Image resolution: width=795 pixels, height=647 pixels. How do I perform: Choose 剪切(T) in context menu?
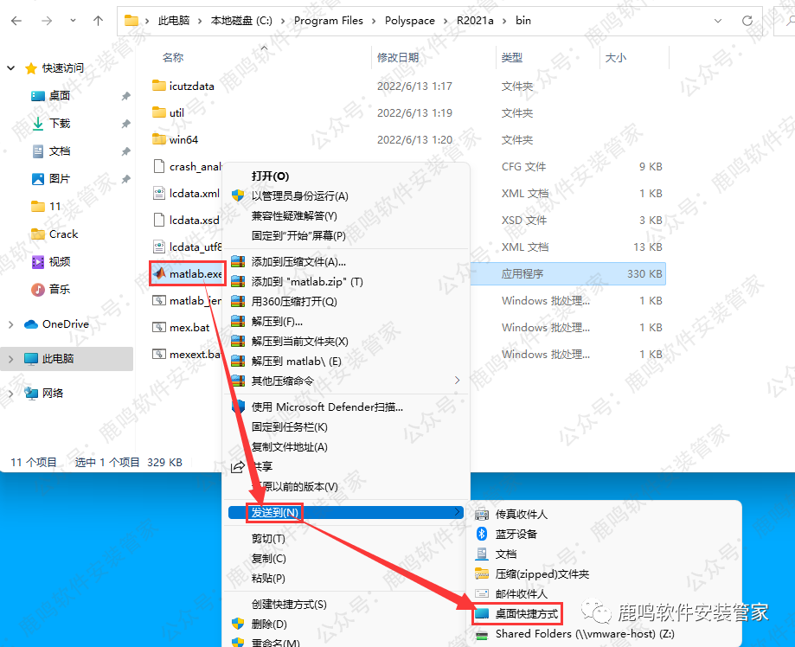click(x=268, y=539)
